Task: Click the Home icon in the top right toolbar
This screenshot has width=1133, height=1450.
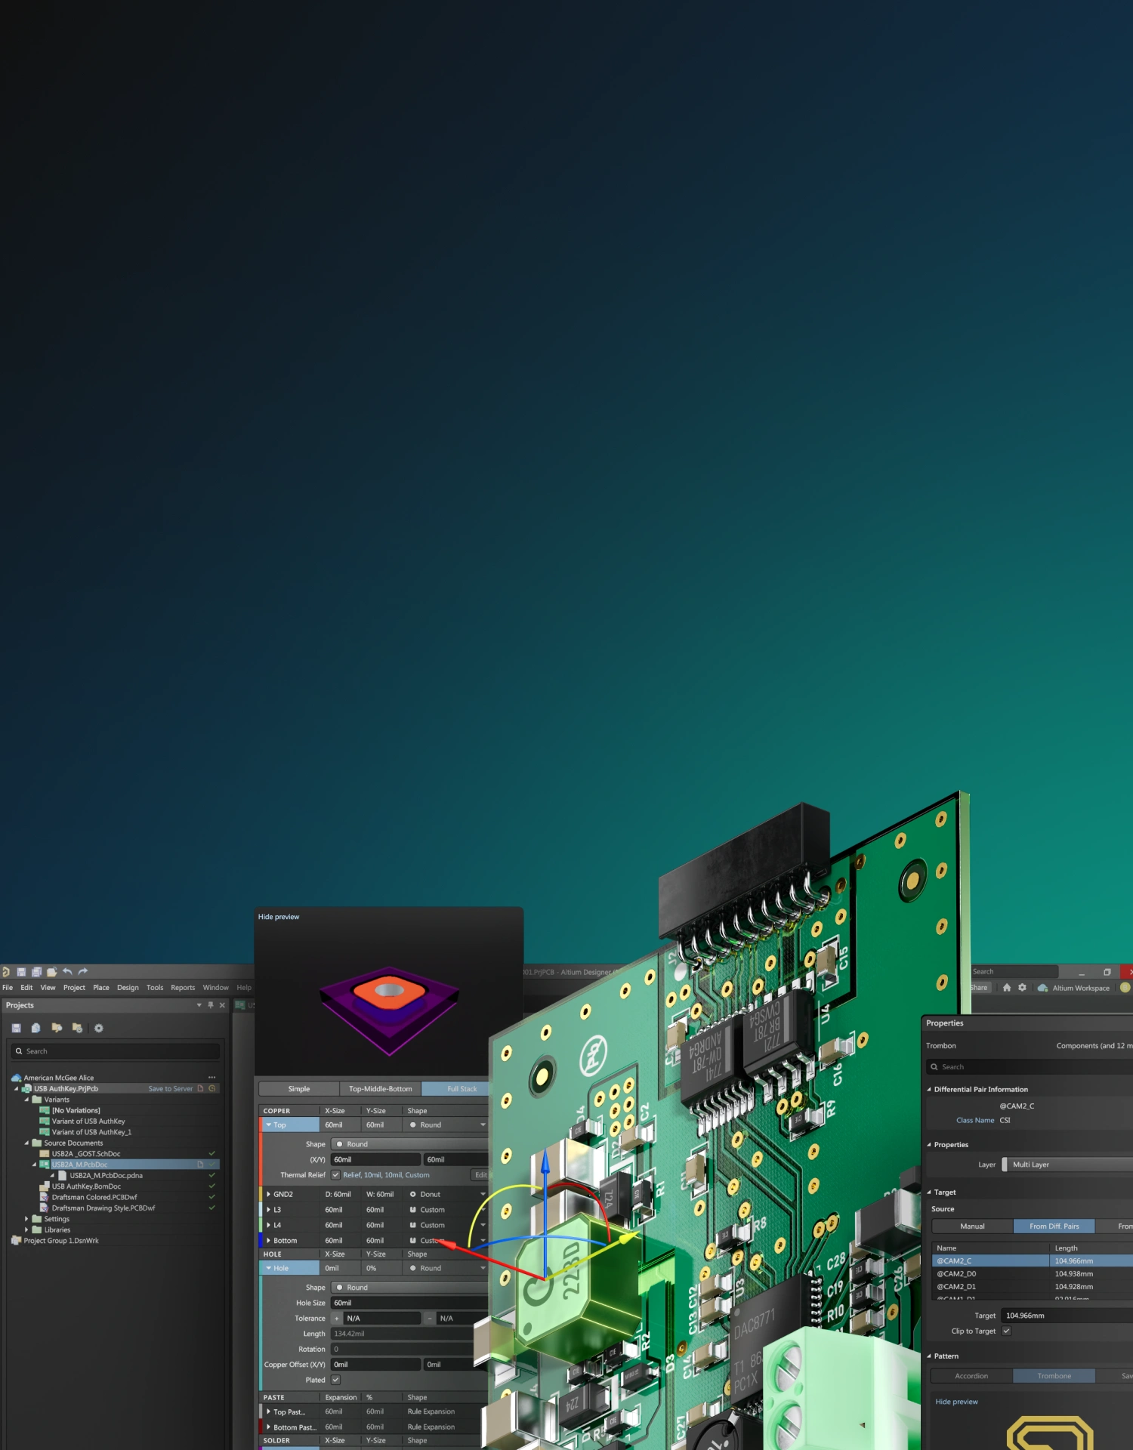Action: (1007, 988)
